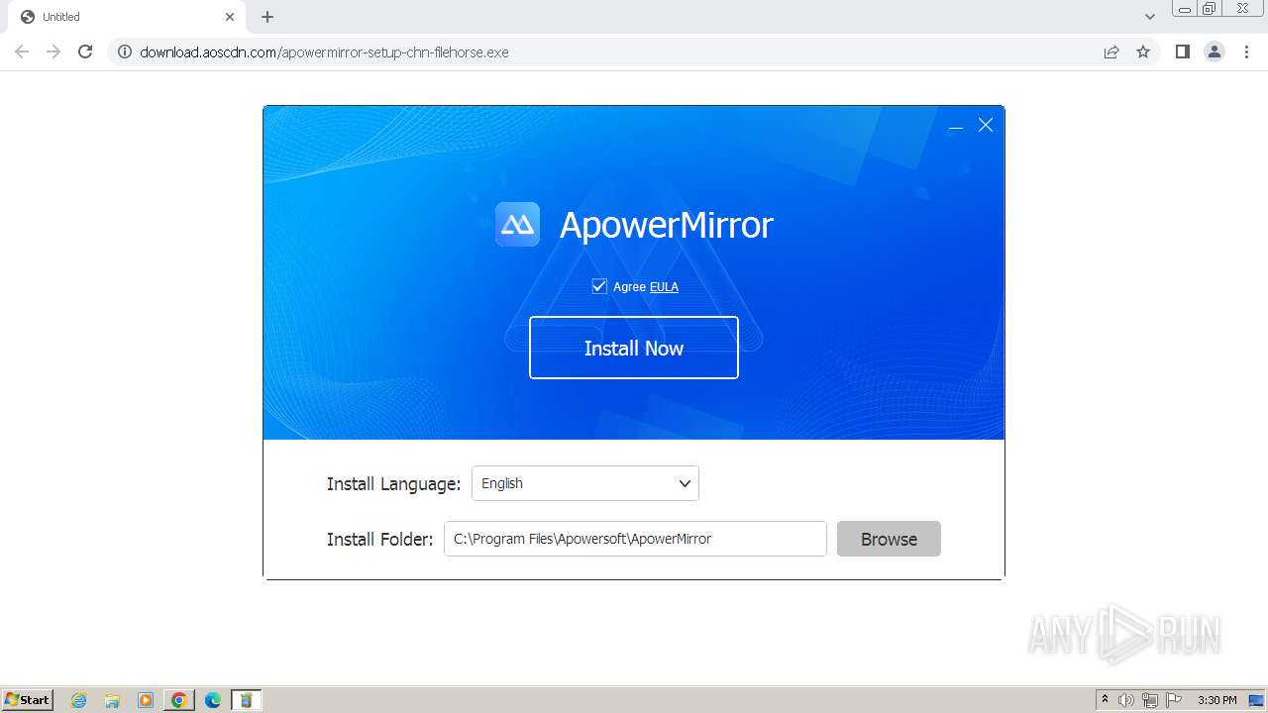Close the ApowerMirror installer window
This screenshot has width=1268, height=713.
pos(986,125)
